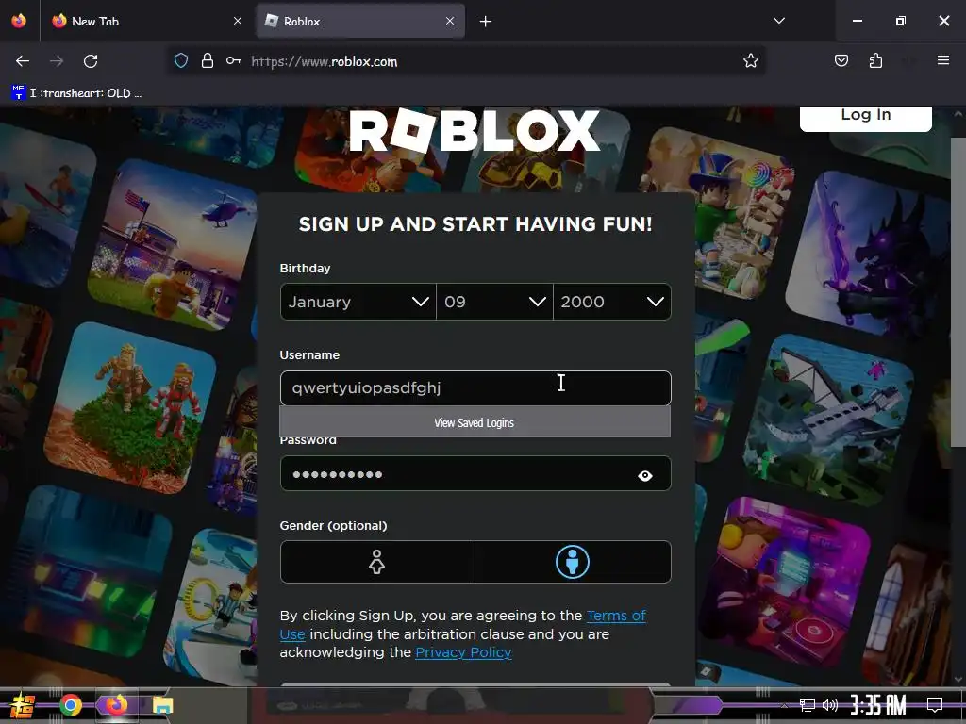966x724 pixels.
Task: Show hidden system tray icons chevron
Action: (x=784, y=705)
